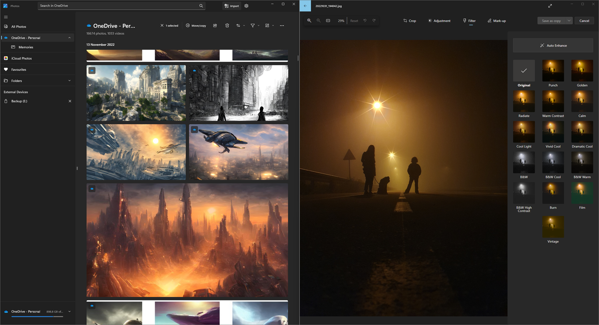Share the selected photo
599x325 pixels.
[215, 25]
